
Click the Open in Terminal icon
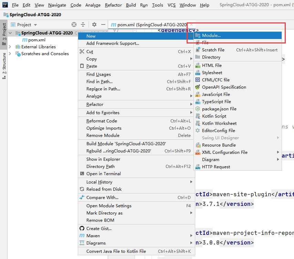[82, 173]
